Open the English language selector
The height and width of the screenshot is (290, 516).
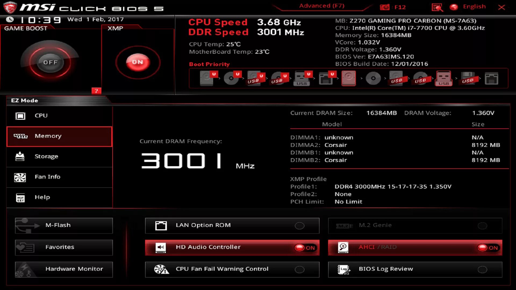[x=474, y=7]
